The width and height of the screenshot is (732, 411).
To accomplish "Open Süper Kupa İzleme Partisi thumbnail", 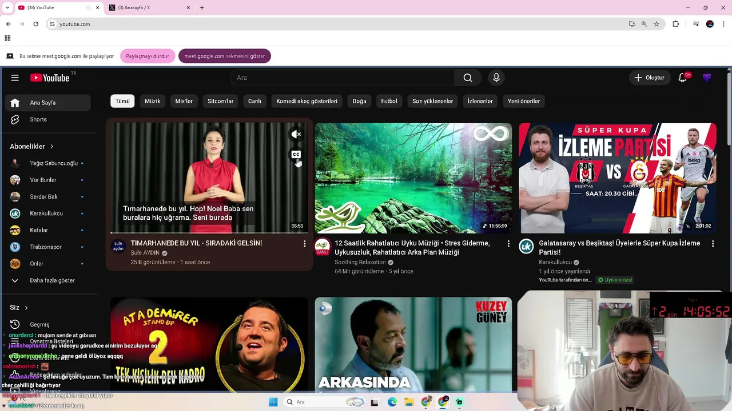I will pyautogui.click(x=617, y=178).
